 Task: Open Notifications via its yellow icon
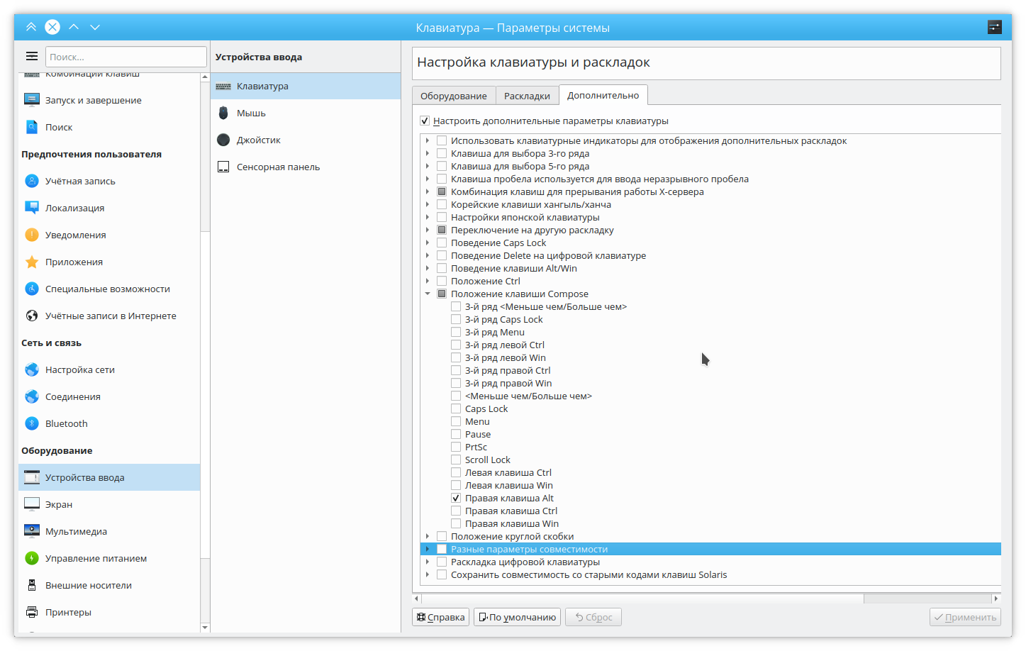[32, 235]
